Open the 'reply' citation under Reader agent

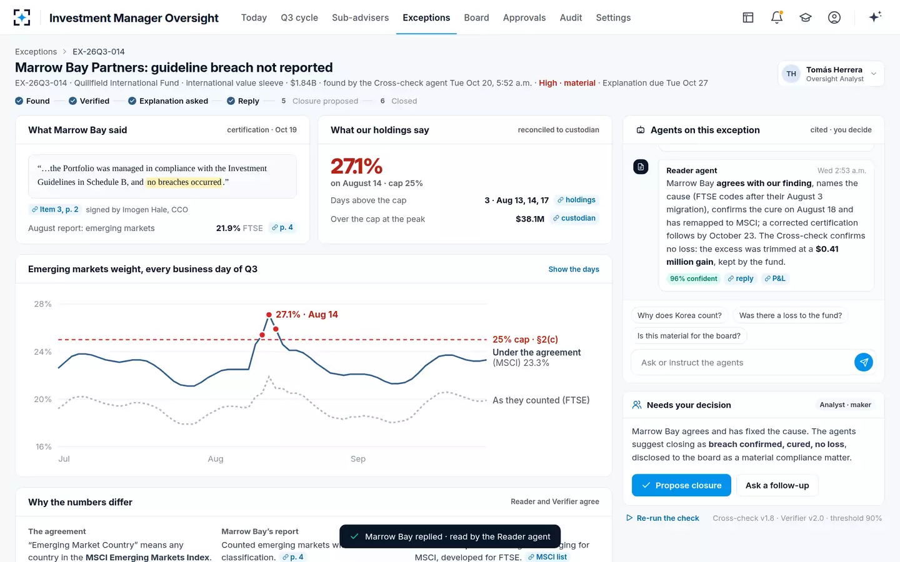pos(741,279)
